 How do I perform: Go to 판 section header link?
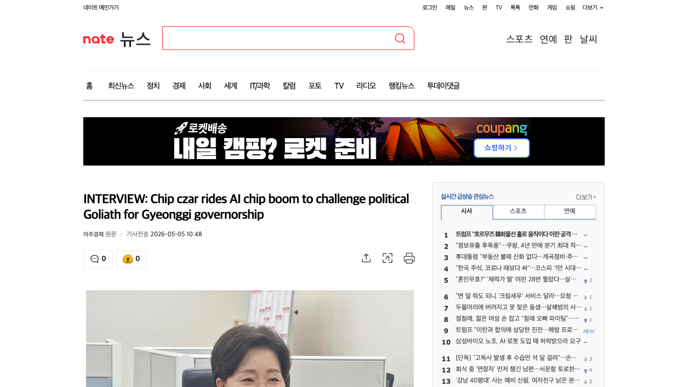click(x=568, y=39)
